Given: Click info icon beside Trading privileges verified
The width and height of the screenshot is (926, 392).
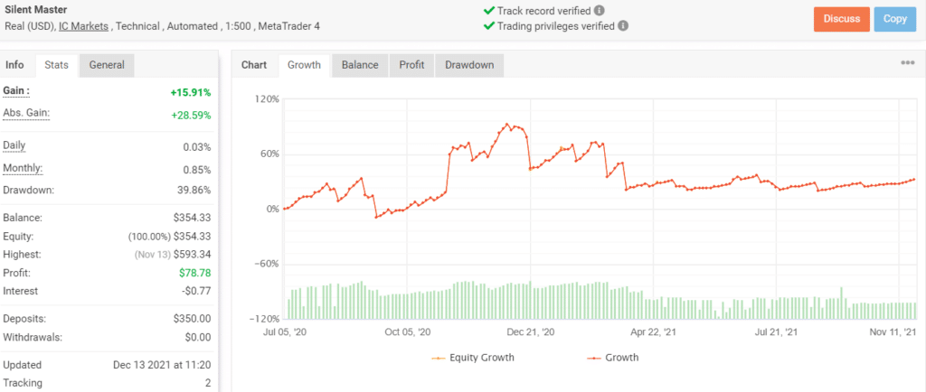Looking at the screenshot, I should 622,25.
